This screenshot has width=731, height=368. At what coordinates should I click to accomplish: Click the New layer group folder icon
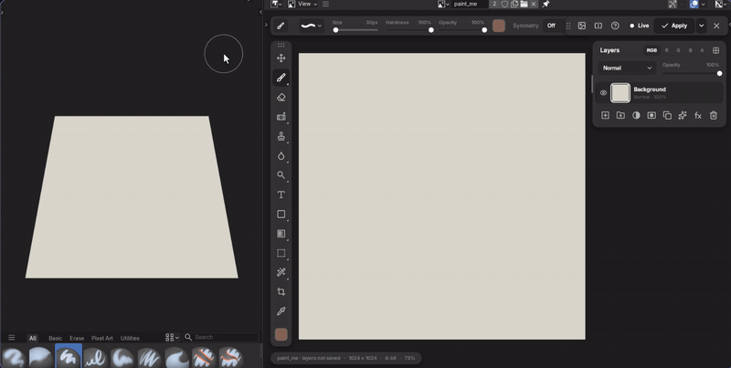(620, 116)
